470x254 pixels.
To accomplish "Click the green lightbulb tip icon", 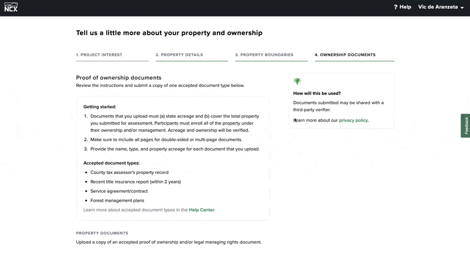I will (x=297, y=81).
